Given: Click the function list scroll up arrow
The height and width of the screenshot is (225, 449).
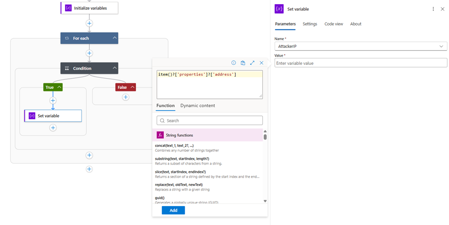Looking at the screenshot, I should pyautogui.click(x=265, y=131).
